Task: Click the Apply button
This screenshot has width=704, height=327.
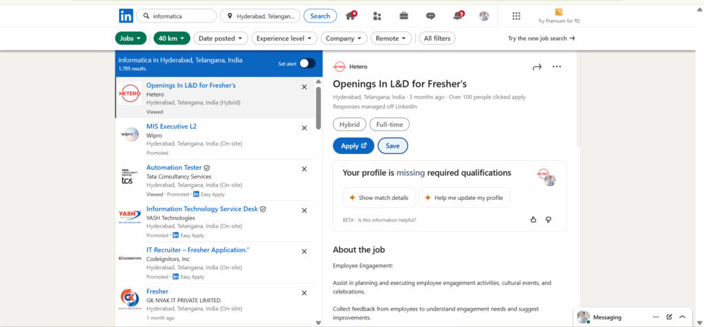Action: [x=353, y=146]
